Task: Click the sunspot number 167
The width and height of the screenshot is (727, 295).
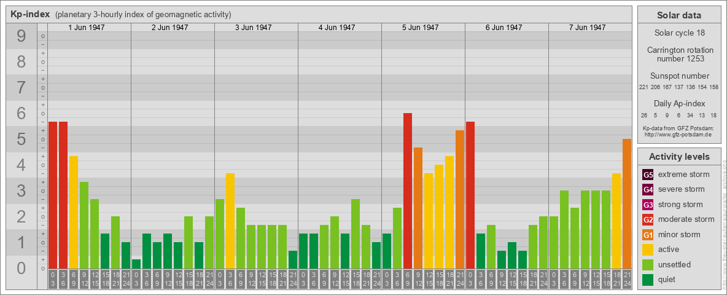Action: pyautogui.click(x=667, y=87)
